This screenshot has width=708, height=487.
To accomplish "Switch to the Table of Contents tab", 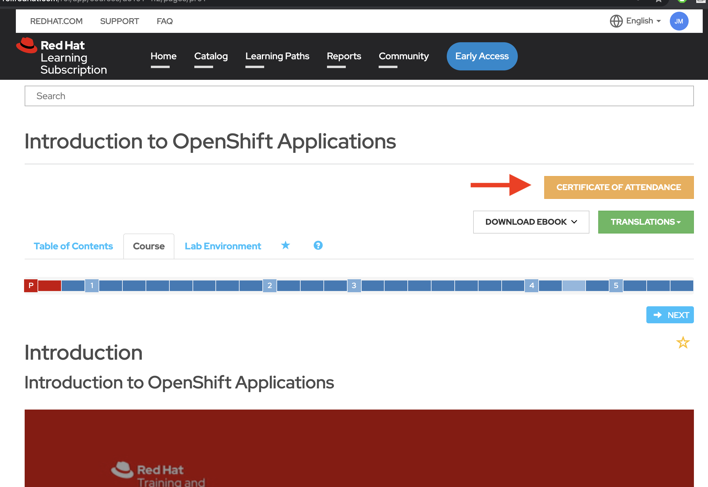I will [x=73, y=246].
